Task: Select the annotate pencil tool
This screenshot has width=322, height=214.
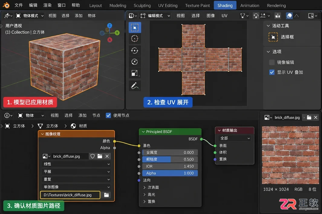Action: (135, 86)
